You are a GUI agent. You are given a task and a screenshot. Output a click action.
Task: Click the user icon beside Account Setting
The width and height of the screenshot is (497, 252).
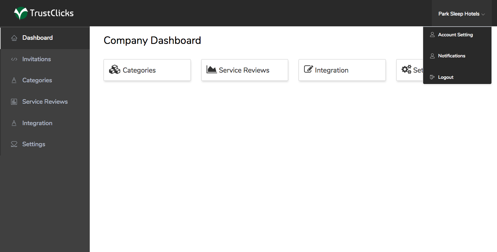point(432,35)
